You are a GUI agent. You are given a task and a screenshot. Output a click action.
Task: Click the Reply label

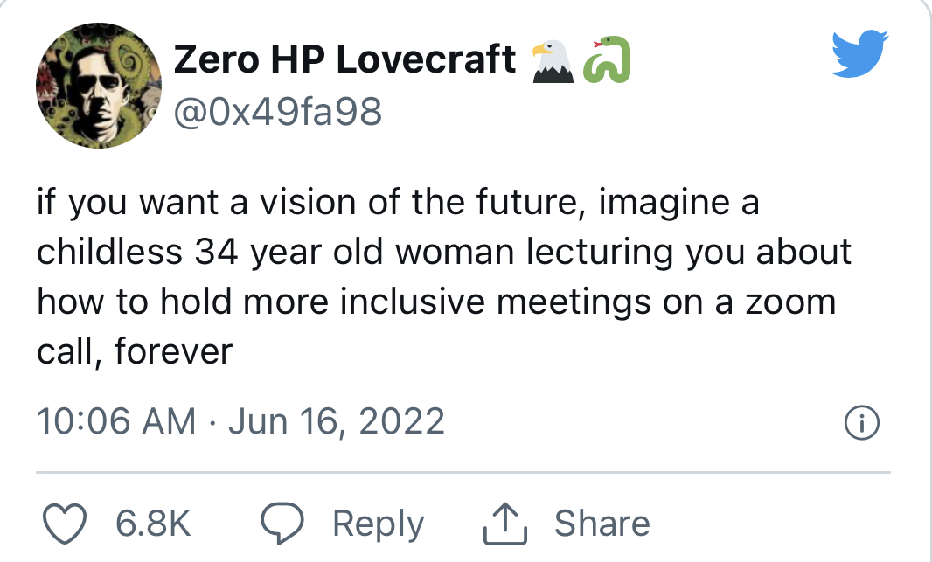[x=378, y=524]
